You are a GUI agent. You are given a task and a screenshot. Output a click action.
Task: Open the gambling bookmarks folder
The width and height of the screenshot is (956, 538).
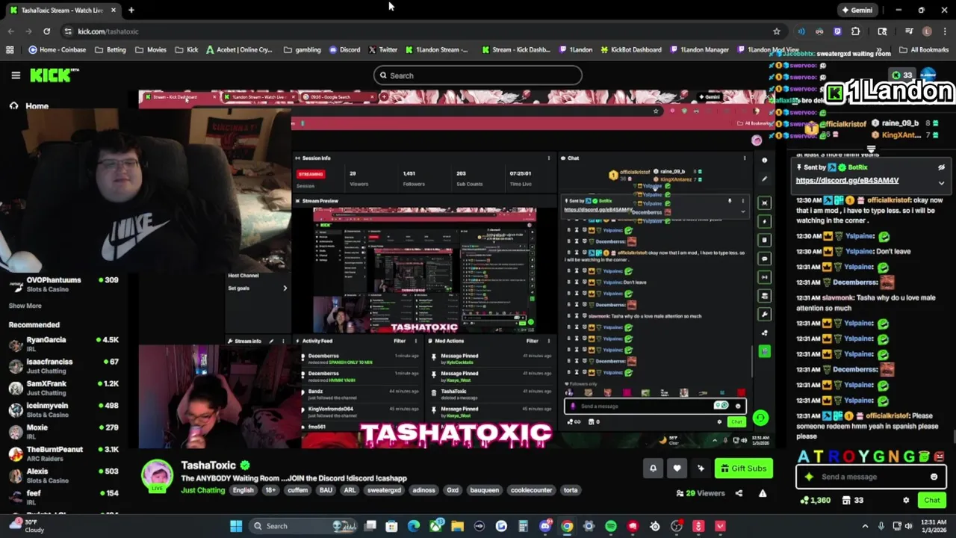[x=302, y=50]
